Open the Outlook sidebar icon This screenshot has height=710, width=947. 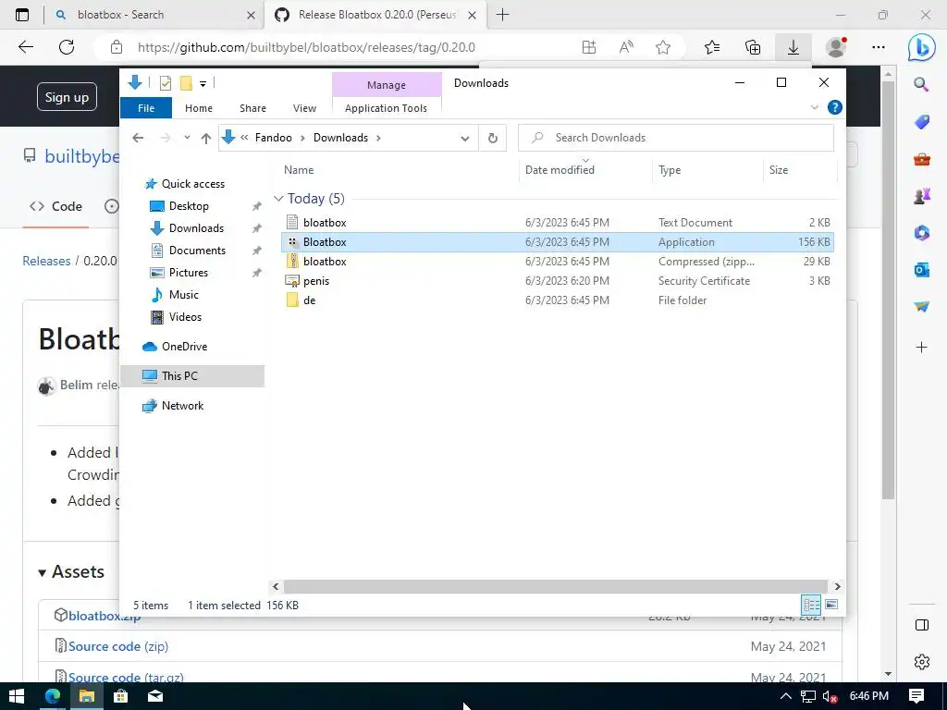(x=922, y=270)
